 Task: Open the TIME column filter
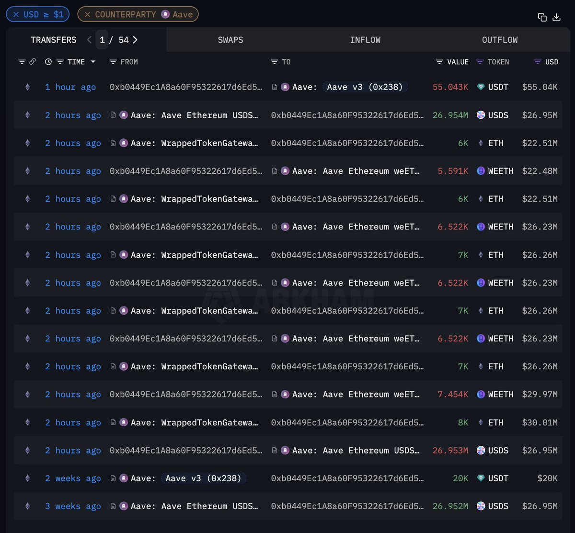60,62
